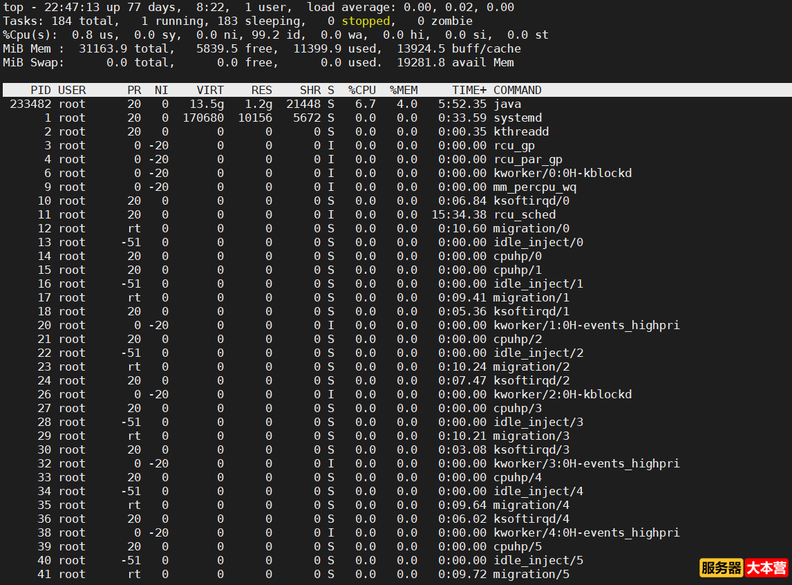Click the kworker/4:0H-events_highpri command
Screen dimensions: 792x585
(x=587, y=533)
